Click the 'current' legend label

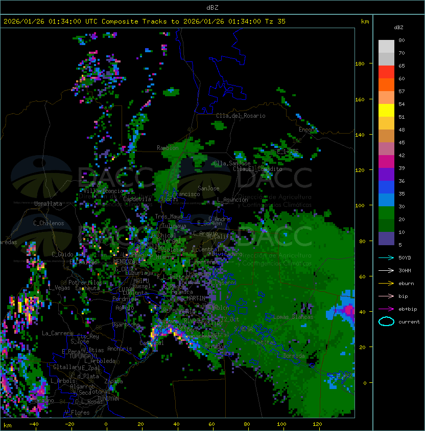(409, 322)
